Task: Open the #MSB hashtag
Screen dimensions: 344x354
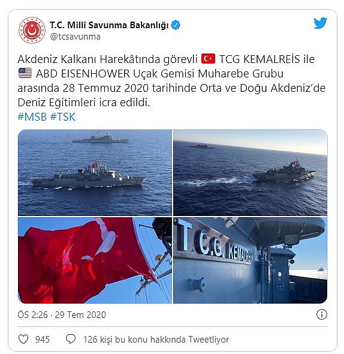Action: coord(32,117)
